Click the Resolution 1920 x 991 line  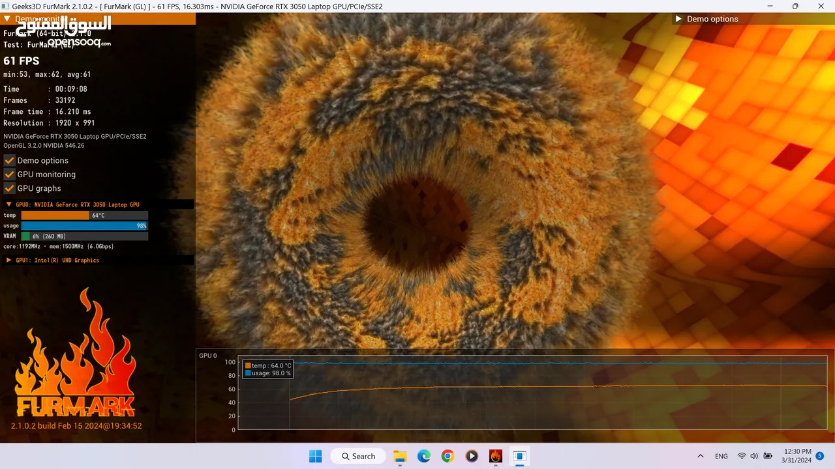(49, 122)
